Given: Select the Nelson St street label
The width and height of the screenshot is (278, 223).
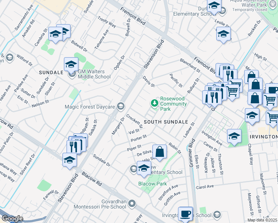Looking at the screenshot, I should (x=40, y=104).
